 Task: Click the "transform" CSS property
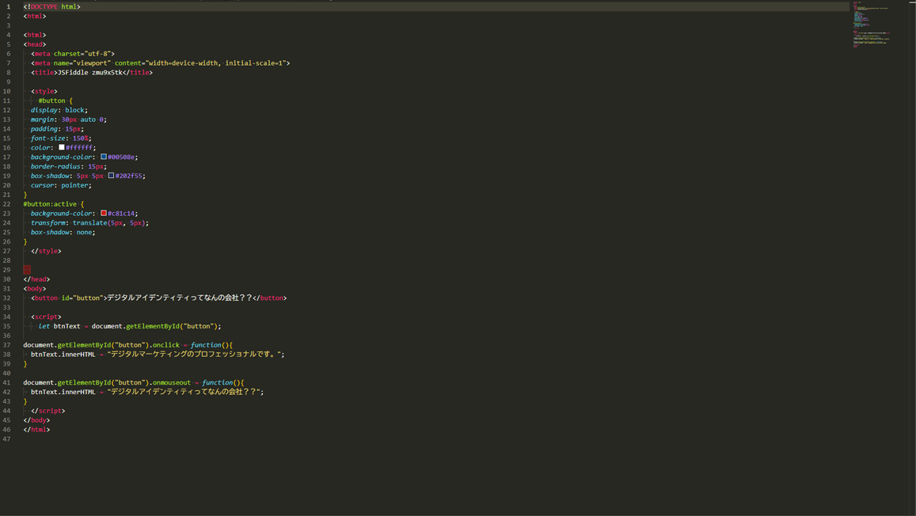click(48, 223)
